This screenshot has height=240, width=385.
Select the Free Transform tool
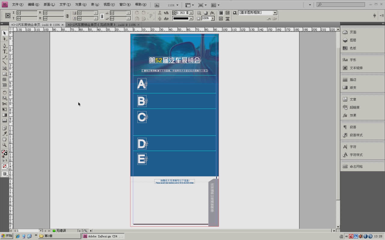pyautogui.click(x=5, y=109)
